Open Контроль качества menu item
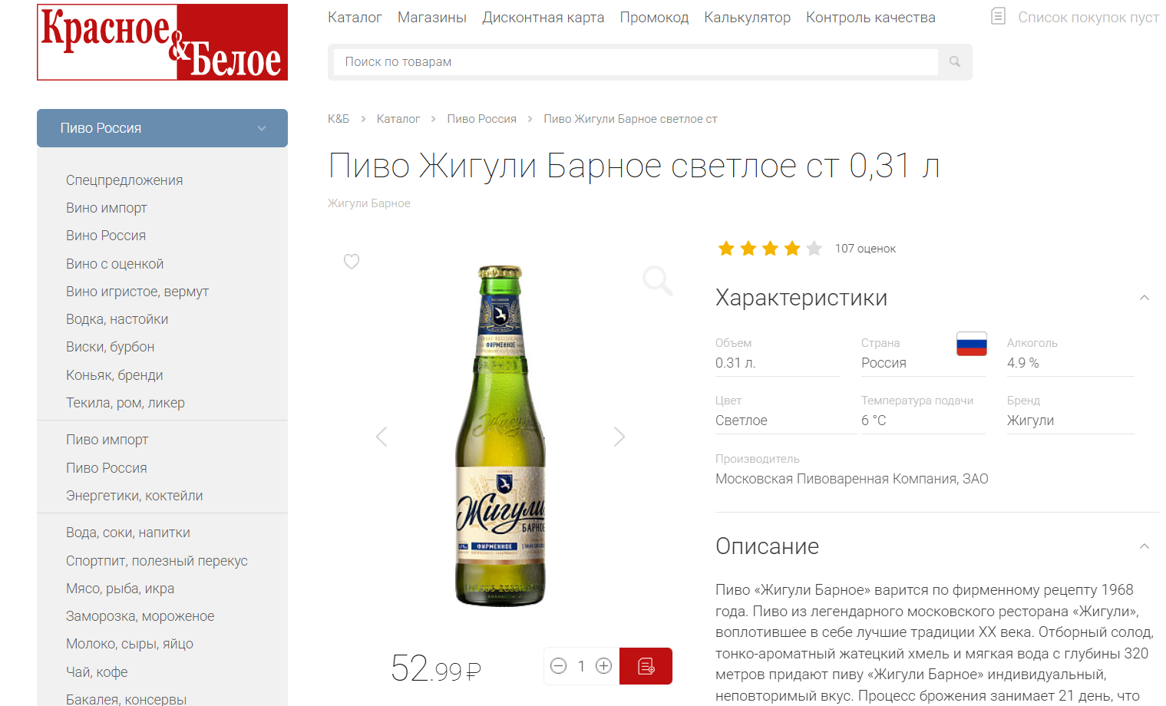Viewport: 1166px width, 706px height. (x=870, y=18)
